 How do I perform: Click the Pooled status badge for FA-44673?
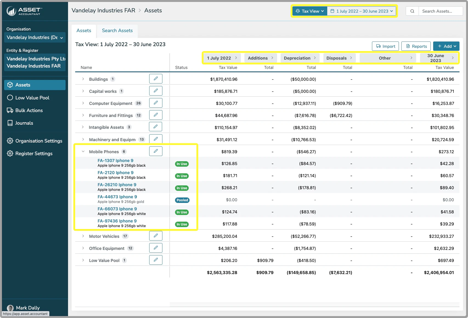[x=182, y=200]
